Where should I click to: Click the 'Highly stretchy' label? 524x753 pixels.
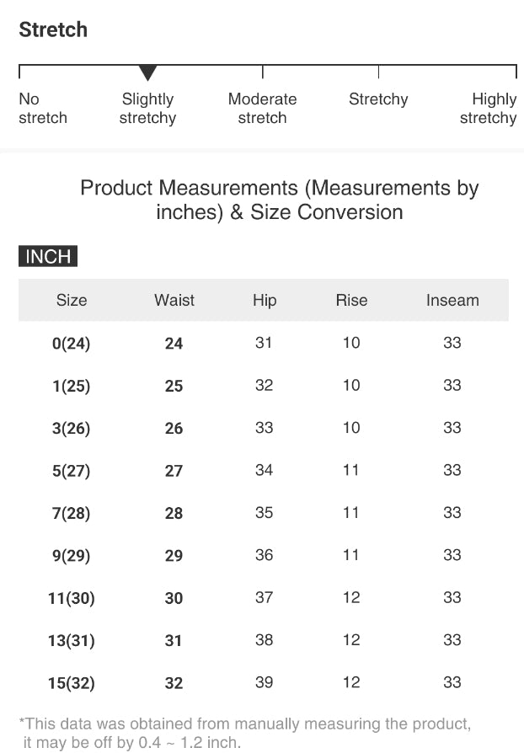pyautogui.click(x=489, y=109)
